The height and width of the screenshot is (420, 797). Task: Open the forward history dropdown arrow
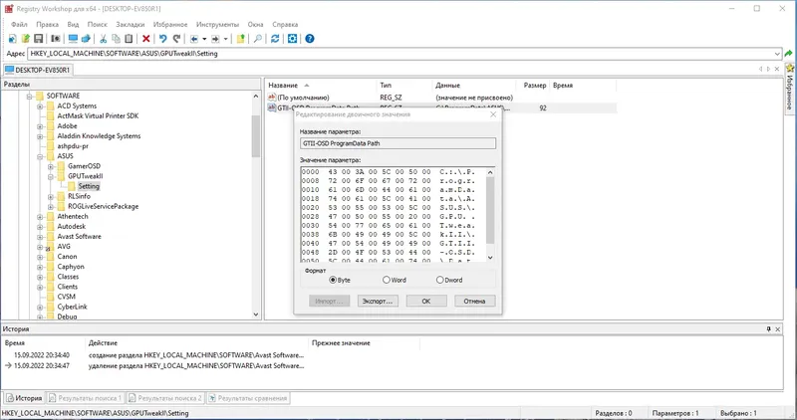226,39
